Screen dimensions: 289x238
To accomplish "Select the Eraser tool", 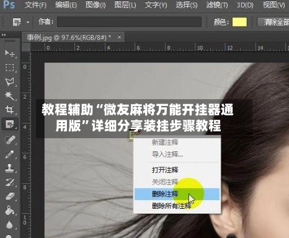I will point(10,196).
